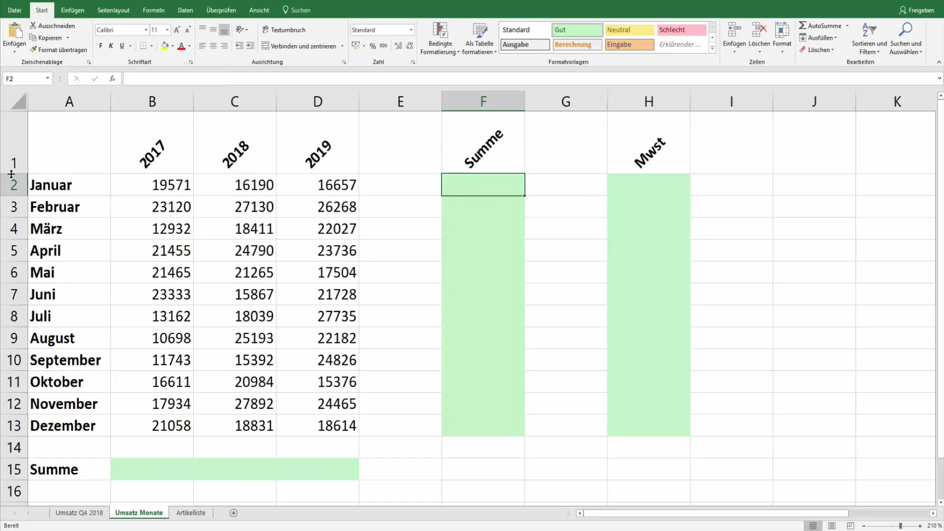Open Sortieren und Filtern menu
The height and width of the screenshot is (531, 944).
click(869, 38)
